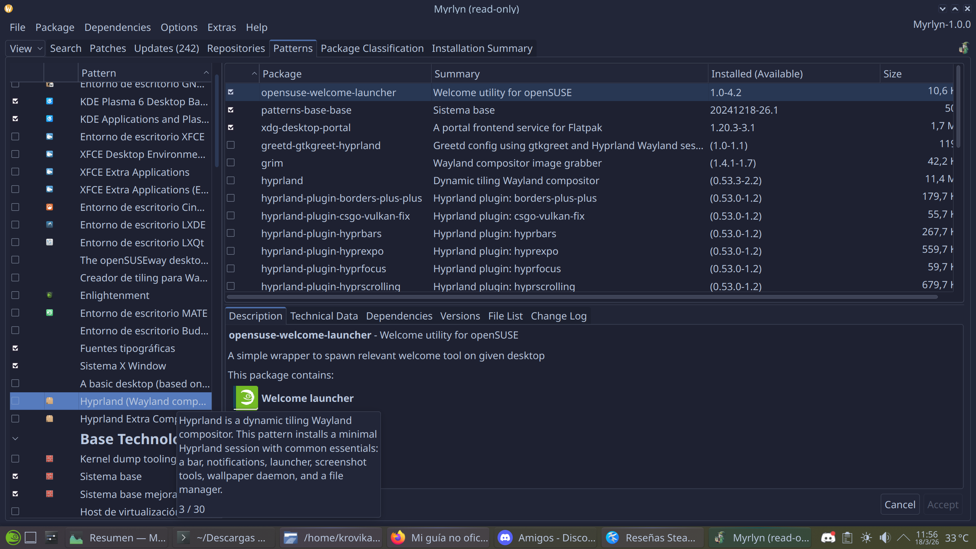The width and height of the screenshot is (976, 549).
Task: Open the Dependencies menu
Action: 117,27
